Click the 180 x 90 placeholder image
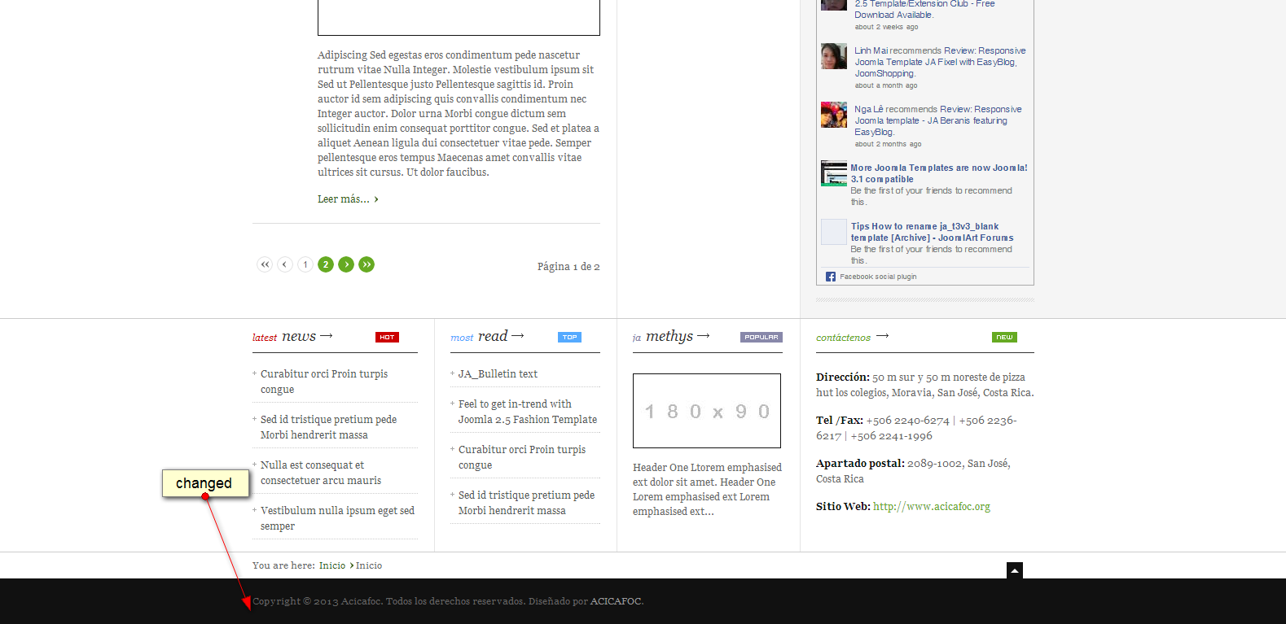Viewport: 1286px width, 624px height. click(x=707, y=411)
